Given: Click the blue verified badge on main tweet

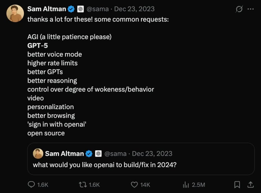Looking at the screenshot, I should tap(71, 9).
